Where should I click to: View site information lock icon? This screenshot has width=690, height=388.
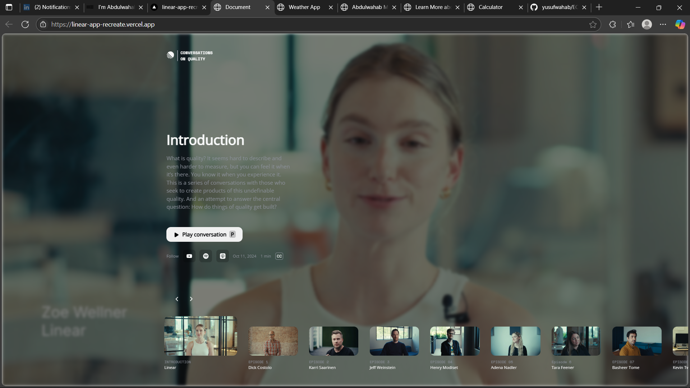tap(43, 24)
